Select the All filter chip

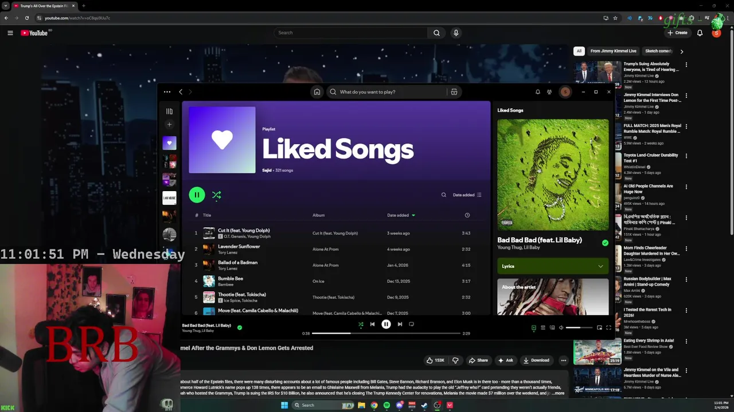(579, 51)
